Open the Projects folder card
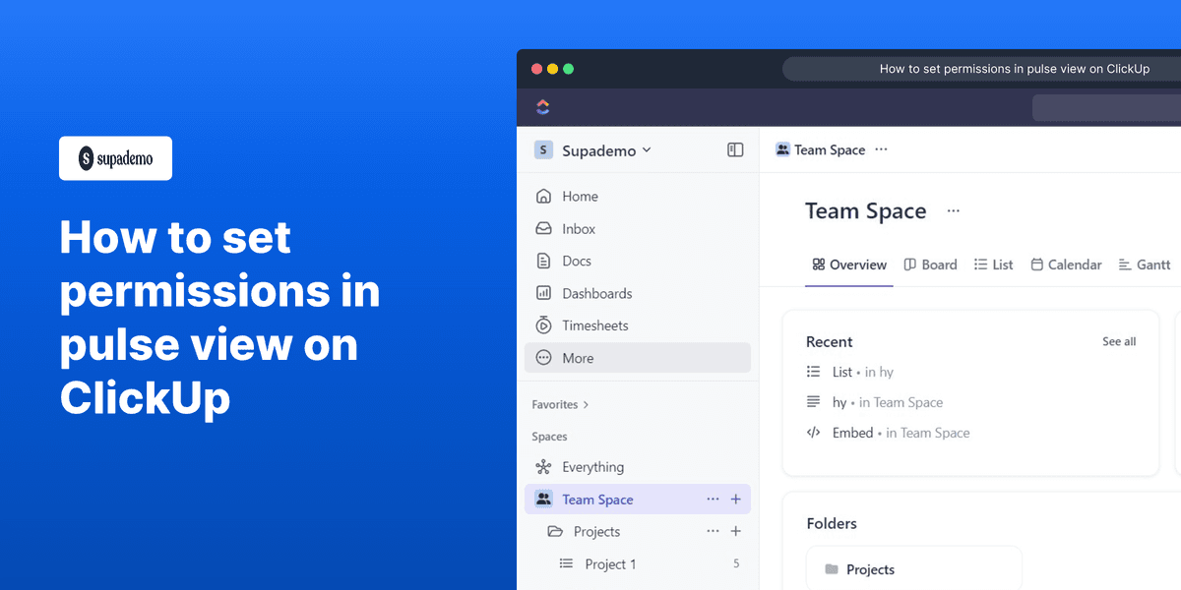Viewport: 1181px width, 590px height. [913, 568]
